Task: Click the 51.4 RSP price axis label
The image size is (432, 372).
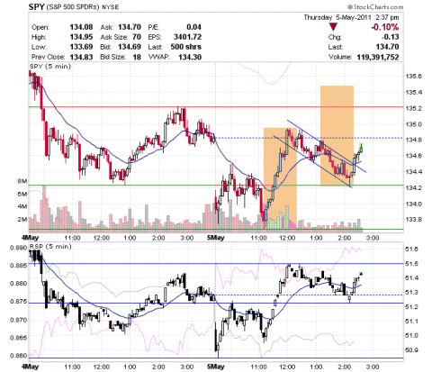Action: click(412, 278)
